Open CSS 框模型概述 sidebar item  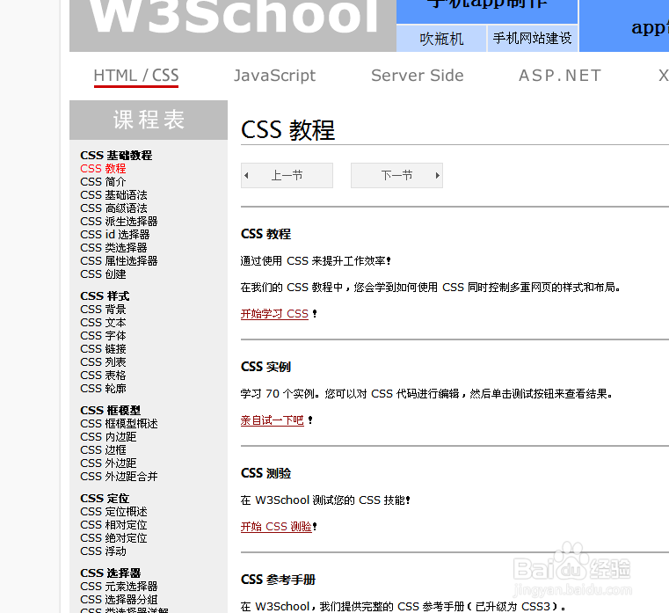pyautogui.click(x=119, y=424)
